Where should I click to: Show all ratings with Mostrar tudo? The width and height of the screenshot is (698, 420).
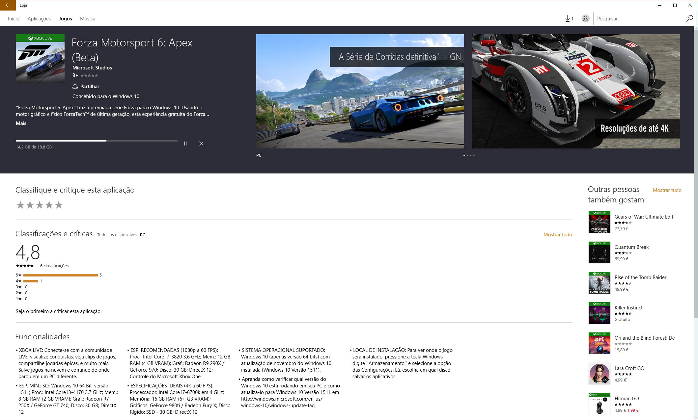tap(557, 235)
